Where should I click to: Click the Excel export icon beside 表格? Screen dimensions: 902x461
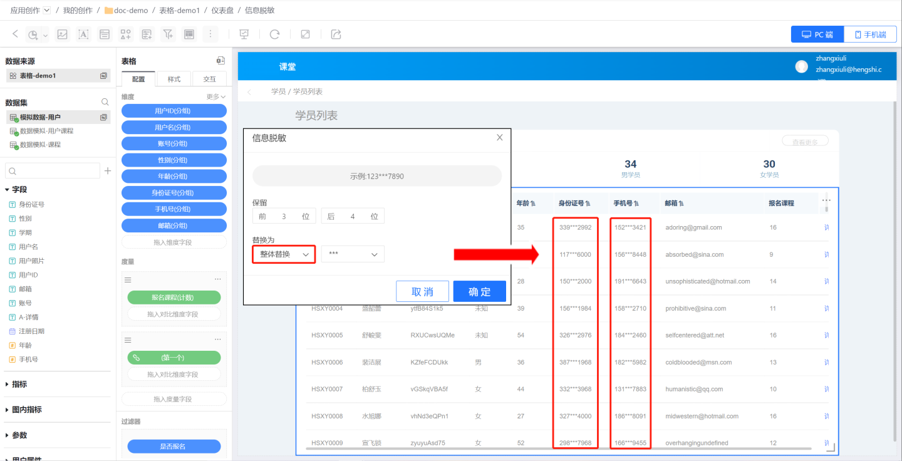[x=220, y=61]
